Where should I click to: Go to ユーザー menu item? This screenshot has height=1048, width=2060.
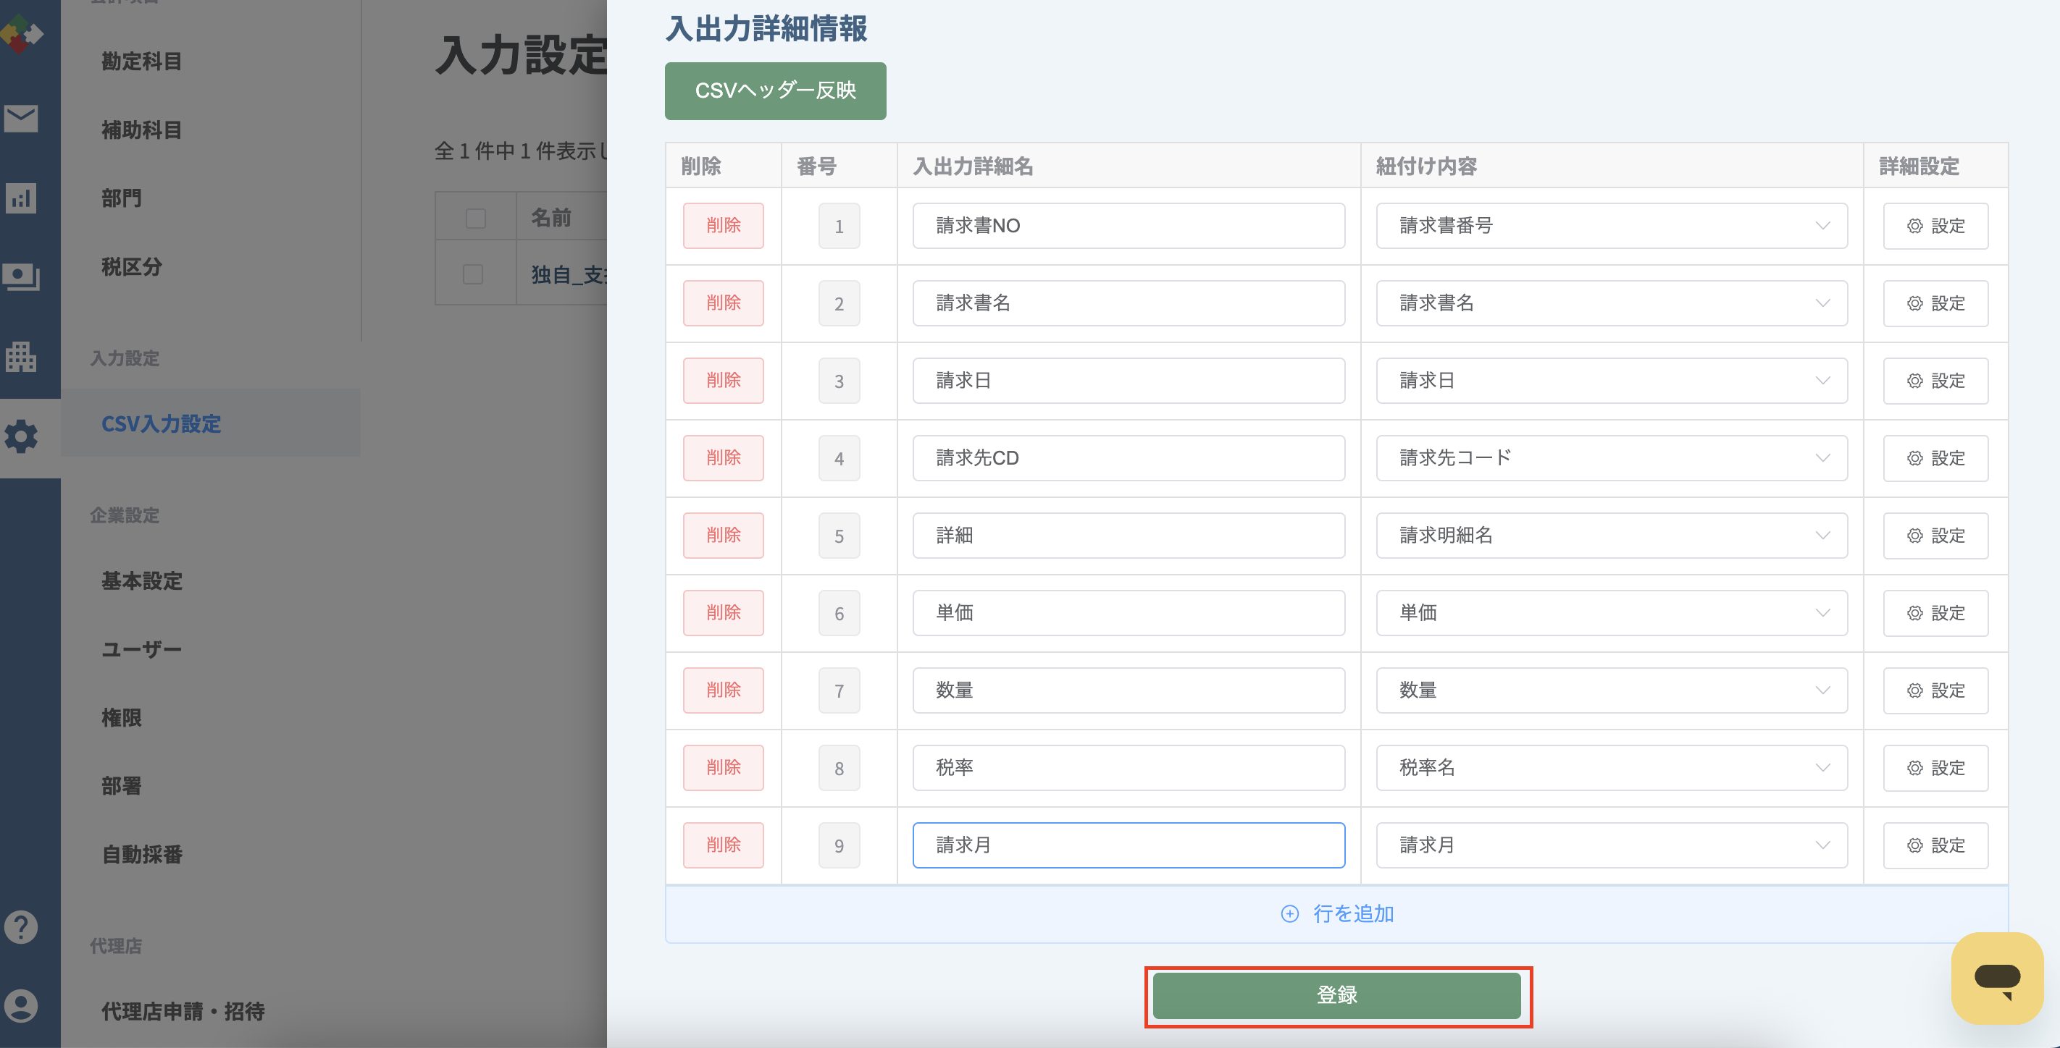(141, 649)
